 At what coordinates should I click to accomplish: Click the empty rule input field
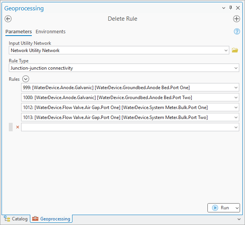point(127,127)
